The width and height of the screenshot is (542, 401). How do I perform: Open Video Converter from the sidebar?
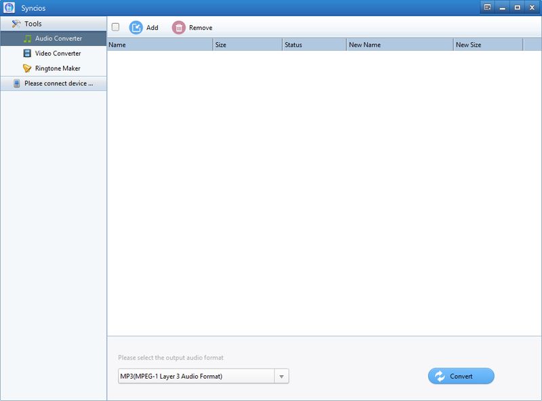[x=54, y=54]
